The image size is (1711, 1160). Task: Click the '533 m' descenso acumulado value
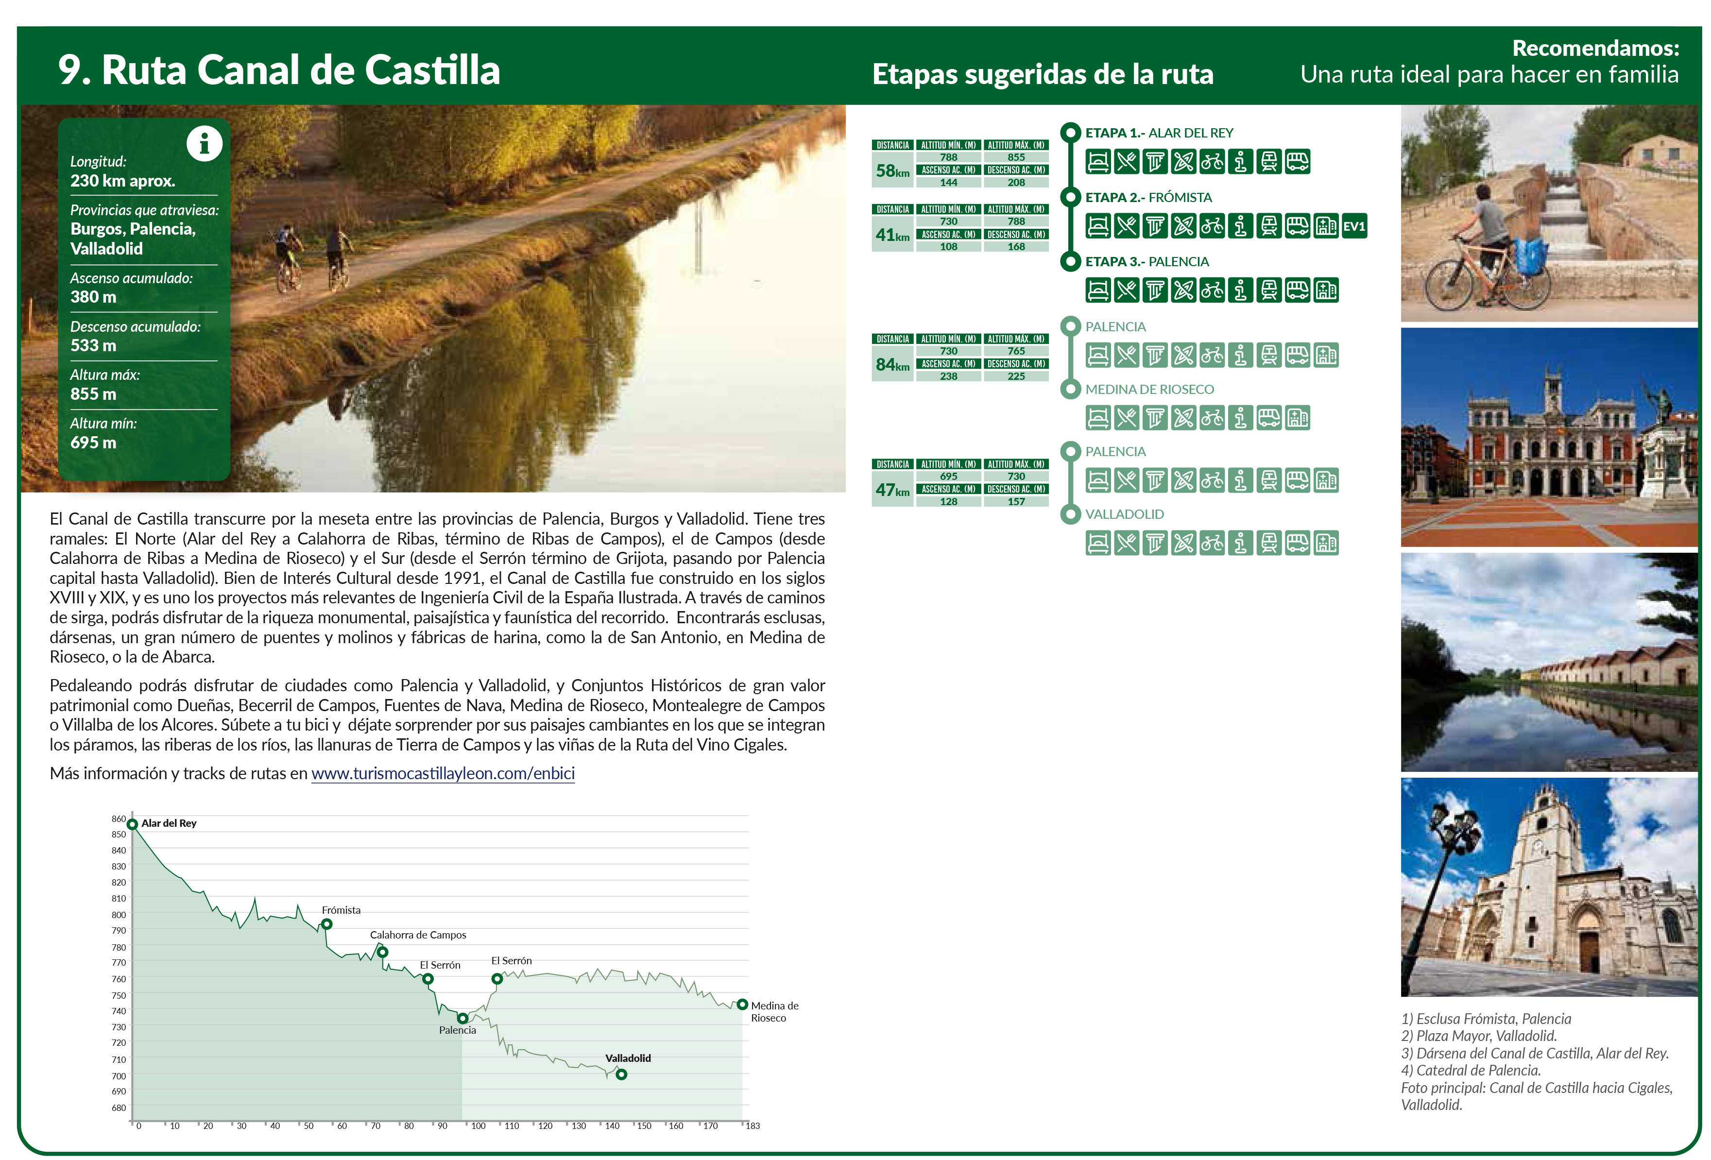pos(93,345)
